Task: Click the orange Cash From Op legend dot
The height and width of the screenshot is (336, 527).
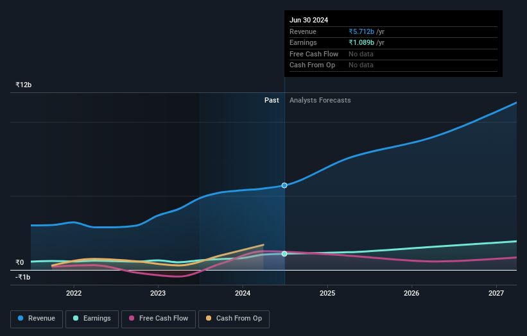Action: 209,318
